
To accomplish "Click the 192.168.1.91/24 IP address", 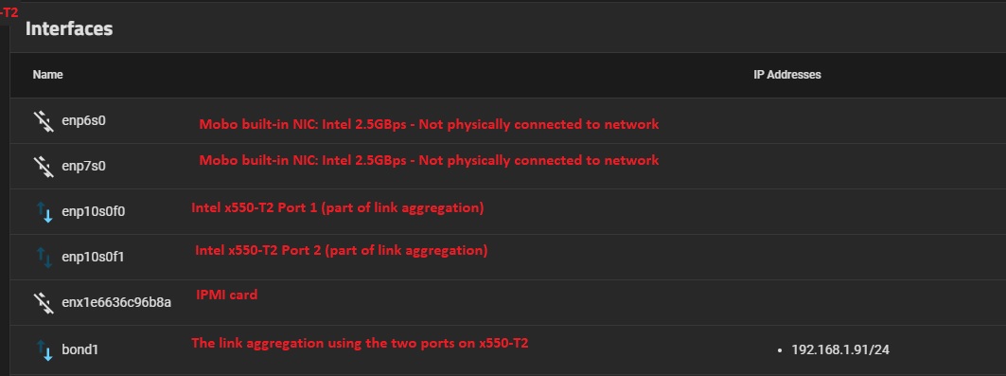I will pyautogui.click(x=839, y=349).
